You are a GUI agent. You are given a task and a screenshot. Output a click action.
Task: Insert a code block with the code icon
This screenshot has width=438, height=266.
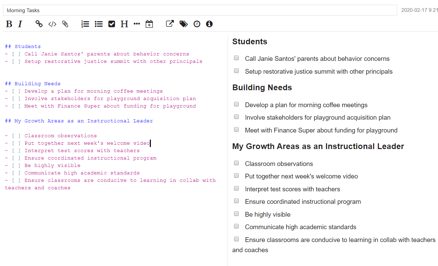coord(52,24)
